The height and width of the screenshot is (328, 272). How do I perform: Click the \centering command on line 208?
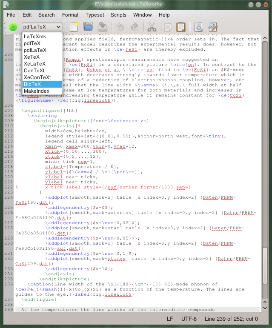(x=42, y=116)
